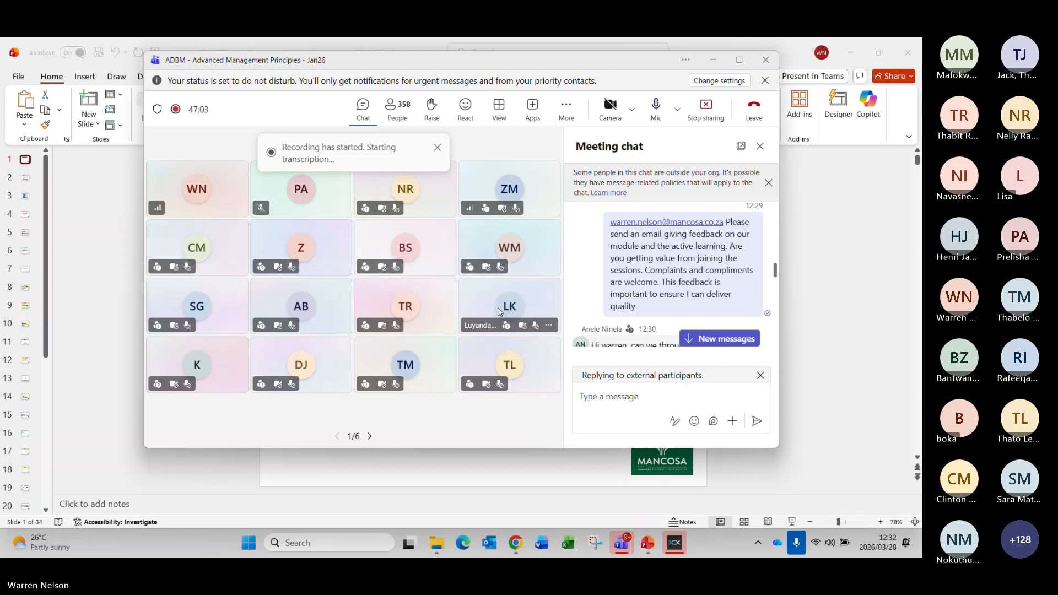Image resolution: width=1058 pixels, height=595 pixels.
Task: Switch to the Draw ribbon tab
Action: tap(116, 77)
